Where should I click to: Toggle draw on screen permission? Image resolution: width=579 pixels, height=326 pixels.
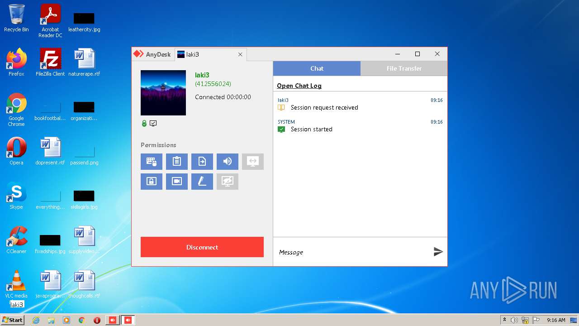(202, 182)
